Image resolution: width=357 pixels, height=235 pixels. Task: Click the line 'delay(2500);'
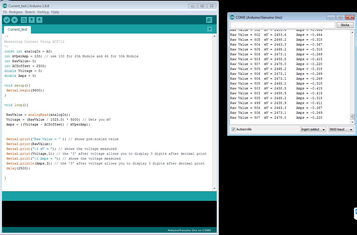coord(18,168)
